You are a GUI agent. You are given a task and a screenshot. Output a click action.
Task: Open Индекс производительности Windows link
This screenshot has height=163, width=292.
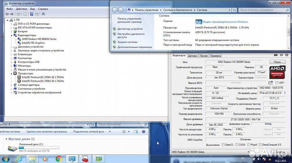click(225, 22)
